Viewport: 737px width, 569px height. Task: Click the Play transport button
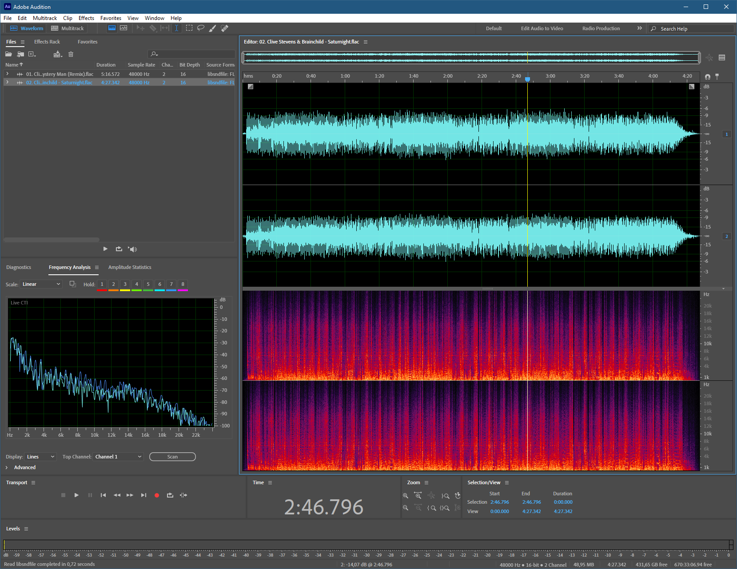pos(76,495)
